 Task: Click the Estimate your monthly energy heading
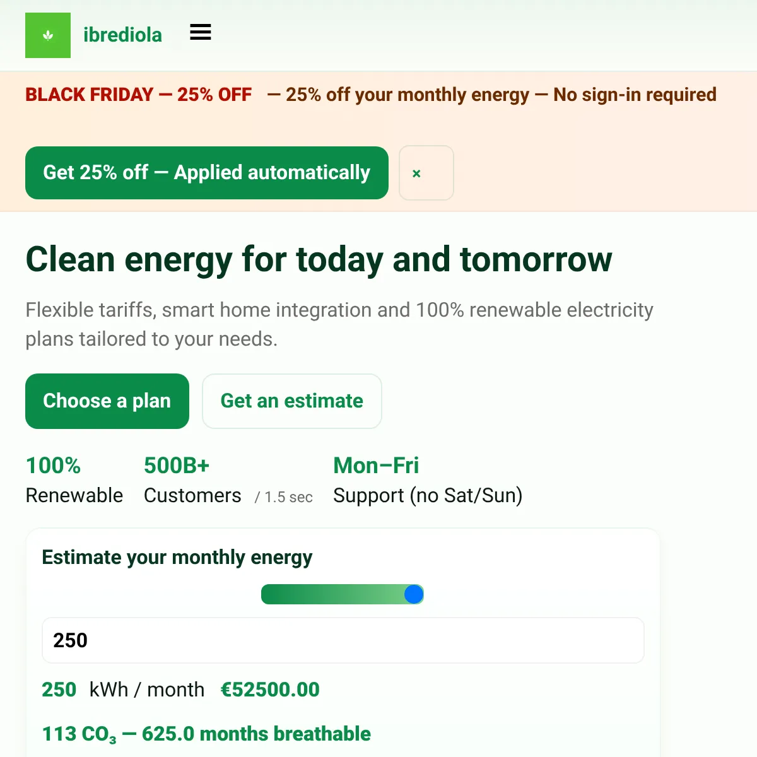click(177, 558)
